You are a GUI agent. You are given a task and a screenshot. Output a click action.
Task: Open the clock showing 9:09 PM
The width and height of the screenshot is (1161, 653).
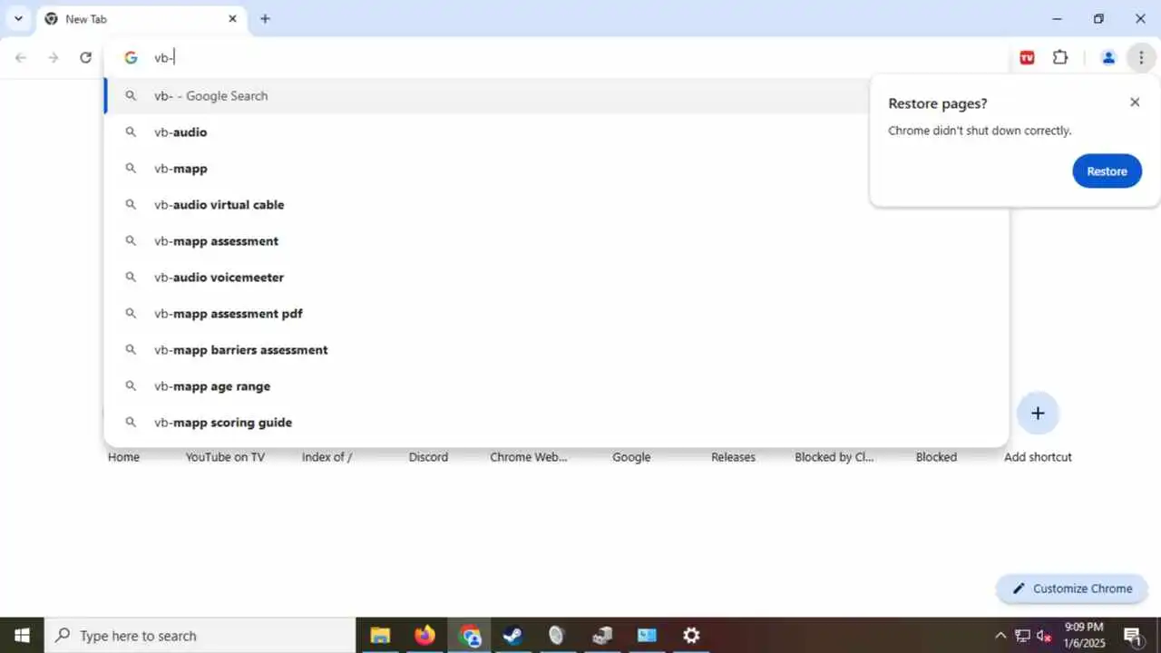click(x=1084, y=635)
